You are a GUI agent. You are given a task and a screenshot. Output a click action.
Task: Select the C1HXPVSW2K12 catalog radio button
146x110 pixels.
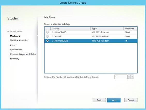coord(48,41)
